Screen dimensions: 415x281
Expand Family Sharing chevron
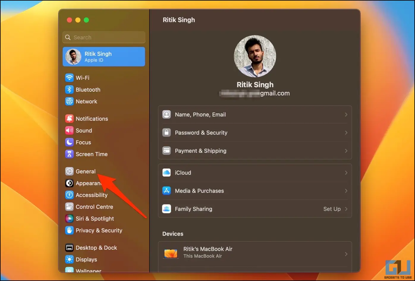click(x=346, y=209)
